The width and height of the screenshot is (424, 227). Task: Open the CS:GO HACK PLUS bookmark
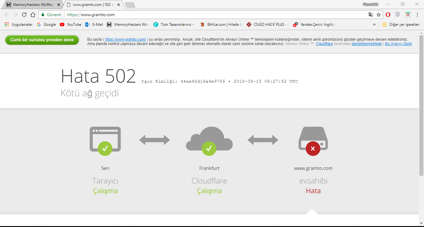268,25
